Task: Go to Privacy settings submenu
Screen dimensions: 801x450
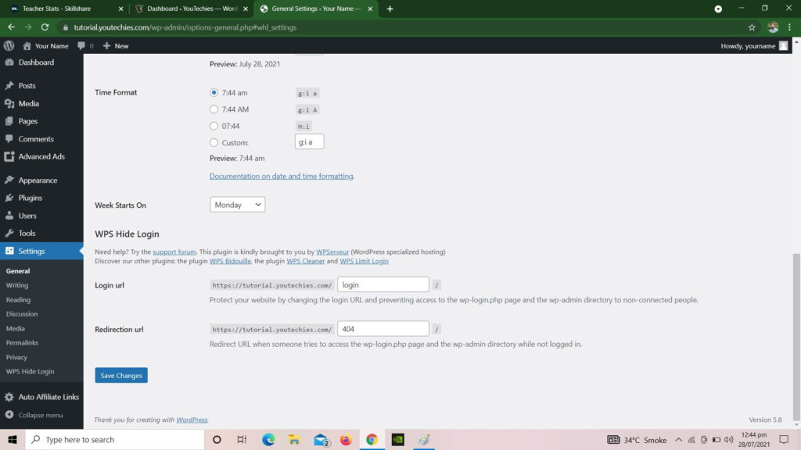Action: tap(17, 357)
